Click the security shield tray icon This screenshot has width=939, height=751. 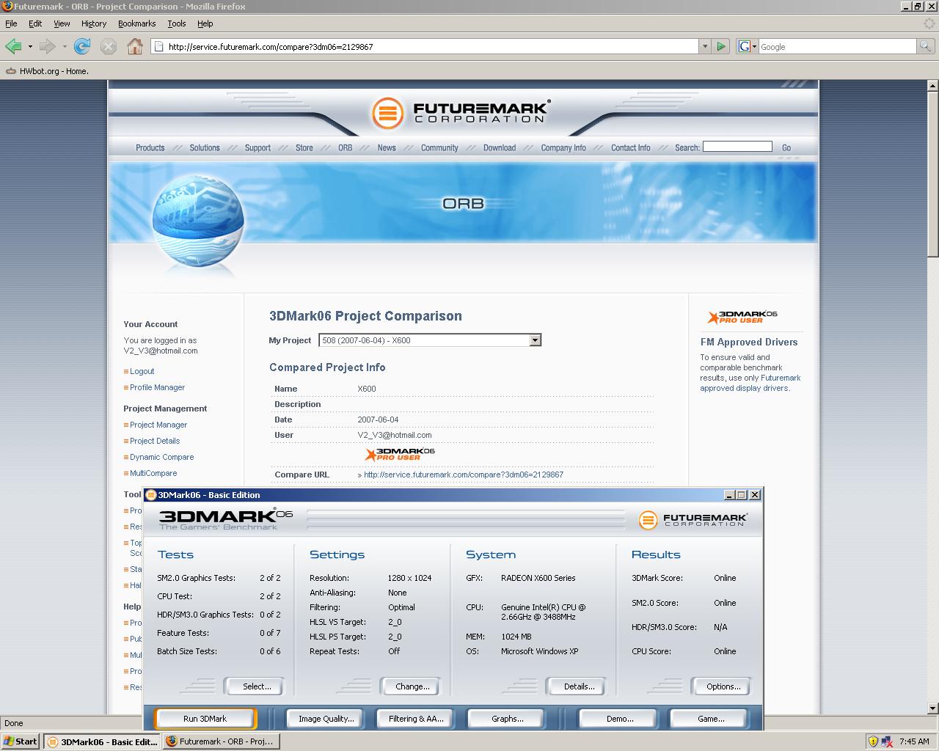click(x=872, y=741)
